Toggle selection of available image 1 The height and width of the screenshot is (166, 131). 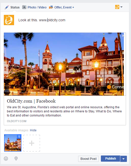13,143
